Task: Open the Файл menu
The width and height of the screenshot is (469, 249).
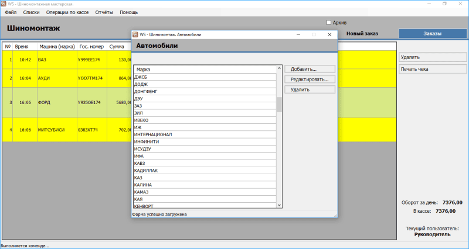Action: click(x=11, y=12)
